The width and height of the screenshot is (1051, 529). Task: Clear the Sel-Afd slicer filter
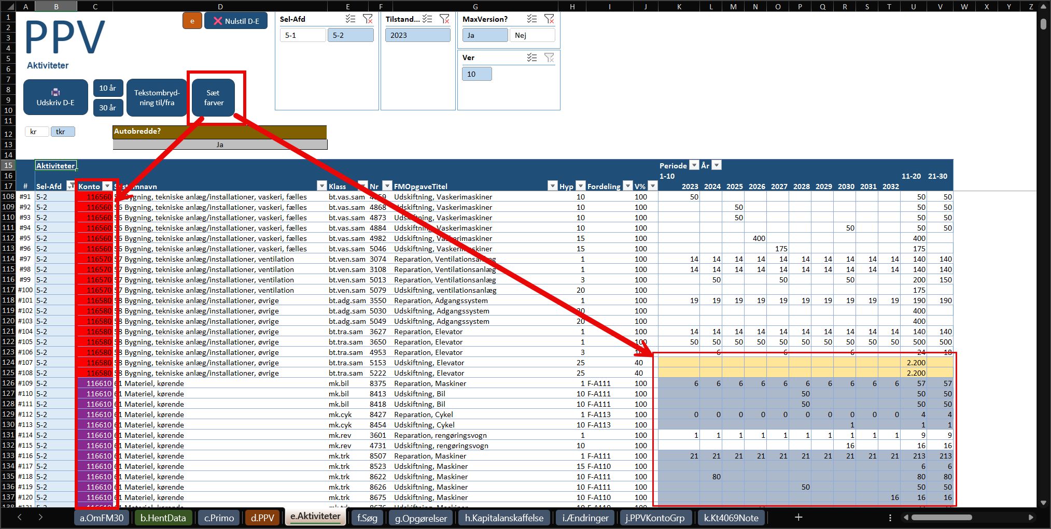[368, 19]
